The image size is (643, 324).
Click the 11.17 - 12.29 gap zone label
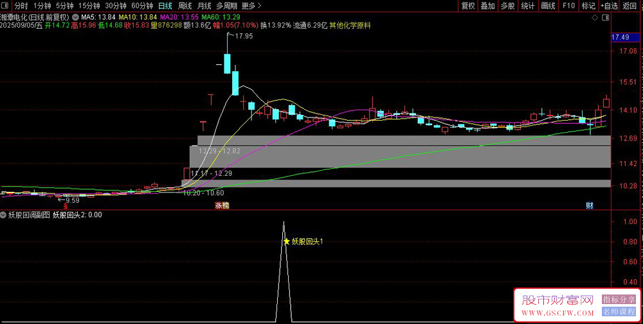[x=212, y=173]
